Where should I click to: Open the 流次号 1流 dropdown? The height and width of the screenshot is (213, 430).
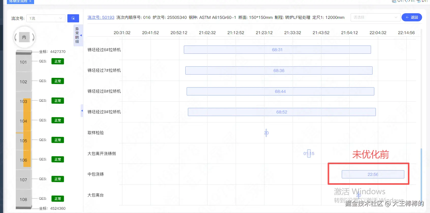click(46, 18)
